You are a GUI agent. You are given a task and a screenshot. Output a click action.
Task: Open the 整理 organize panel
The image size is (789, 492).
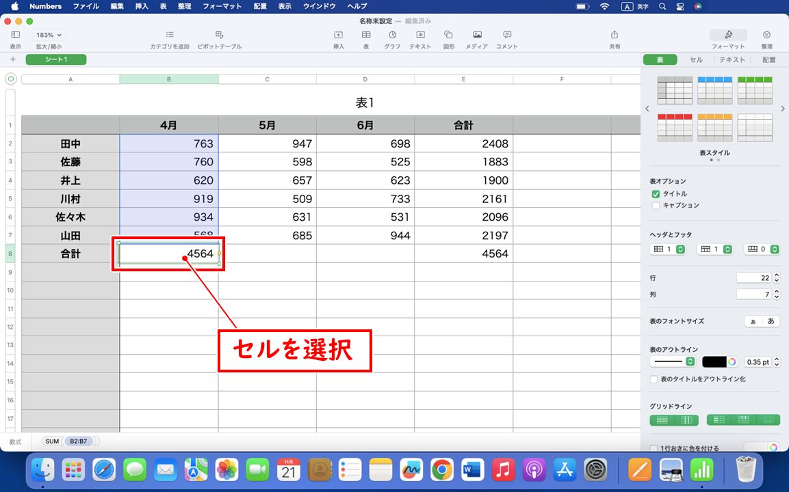click(766, 38)
